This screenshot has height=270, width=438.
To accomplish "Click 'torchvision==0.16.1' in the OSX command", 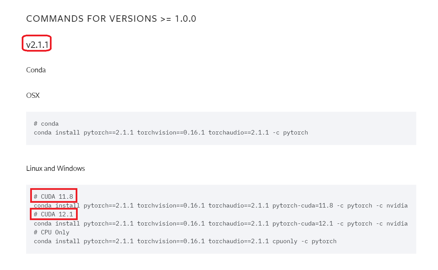I will point(171,132).
